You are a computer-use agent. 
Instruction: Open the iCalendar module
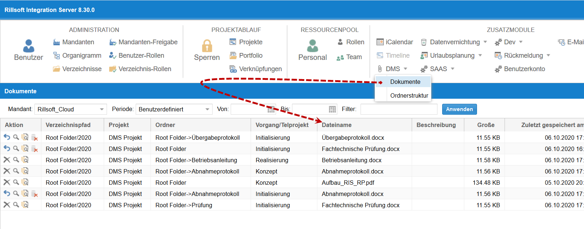coord(395,42)
